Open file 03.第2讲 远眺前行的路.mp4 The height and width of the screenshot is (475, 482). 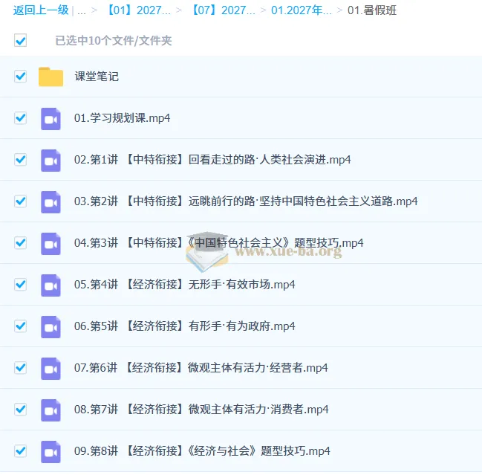(246, 201)
